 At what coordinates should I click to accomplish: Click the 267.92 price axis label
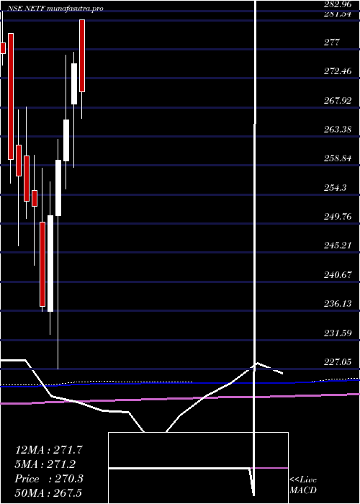click(338, 101)
